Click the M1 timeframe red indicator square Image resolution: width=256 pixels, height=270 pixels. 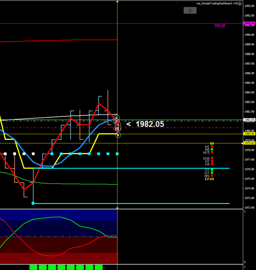click(212, 146)
